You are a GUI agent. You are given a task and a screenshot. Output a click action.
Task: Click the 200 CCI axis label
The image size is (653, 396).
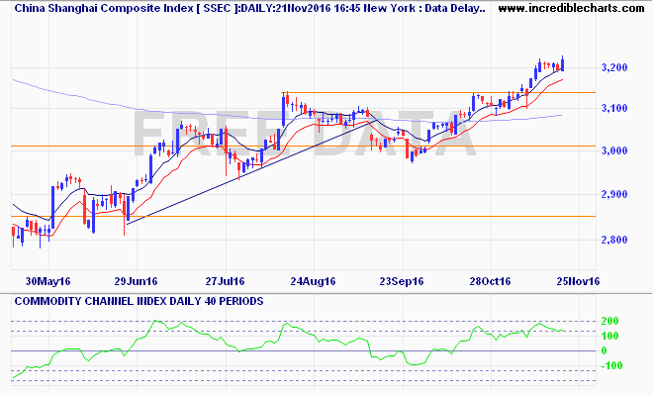pos(609,321)
